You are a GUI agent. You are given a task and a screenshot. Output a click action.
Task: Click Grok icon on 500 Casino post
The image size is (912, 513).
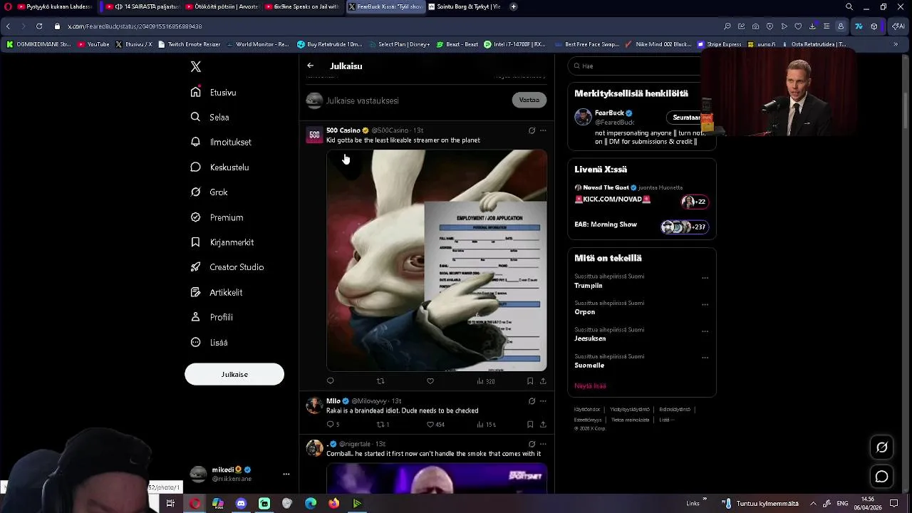pos(532,130)
